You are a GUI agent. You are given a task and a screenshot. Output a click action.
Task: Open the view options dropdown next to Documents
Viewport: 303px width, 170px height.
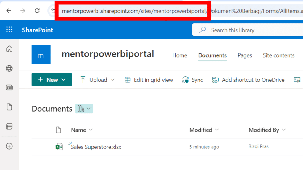[84, 109]
